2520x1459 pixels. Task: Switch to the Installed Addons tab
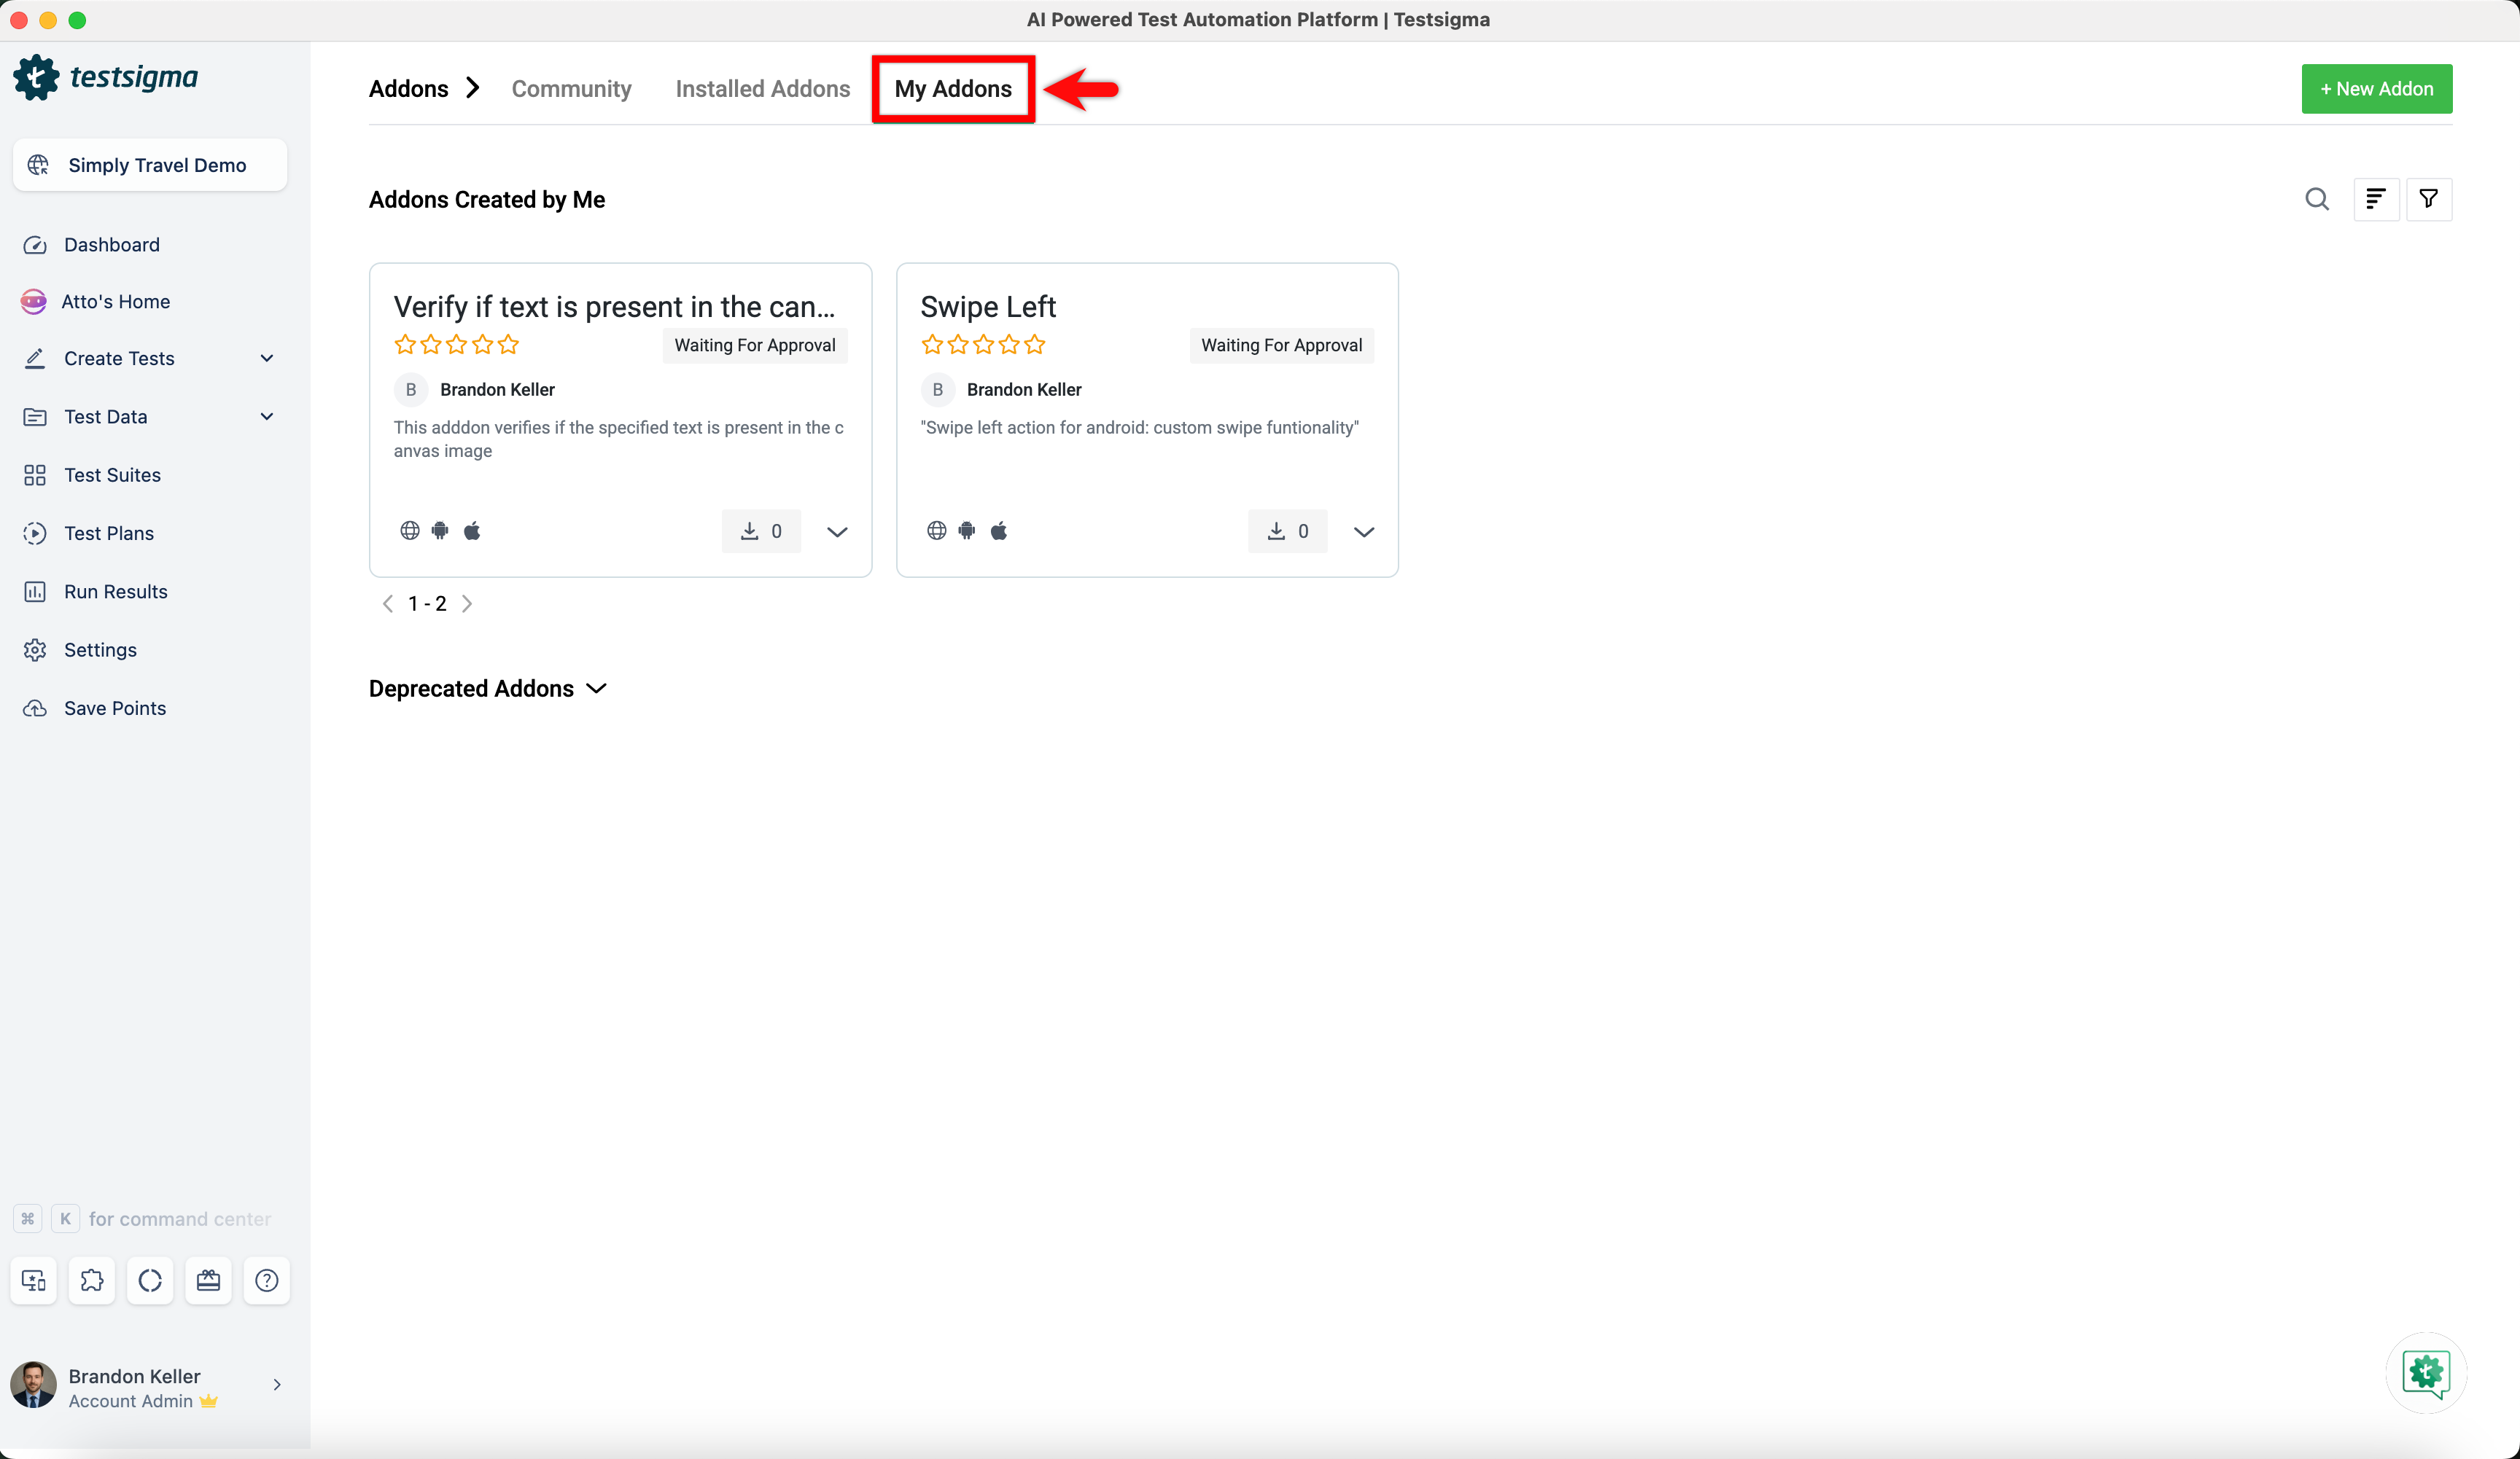762,89
